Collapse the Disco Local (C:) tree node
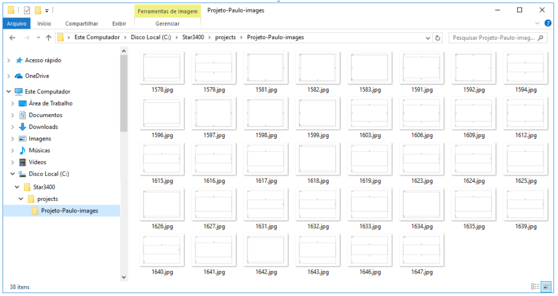Image resolution: width=558 pixels, height=296 pixels. tap(13, 174)
